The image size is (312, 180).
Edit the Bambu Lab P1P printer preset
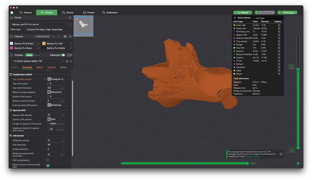[70, 24]
